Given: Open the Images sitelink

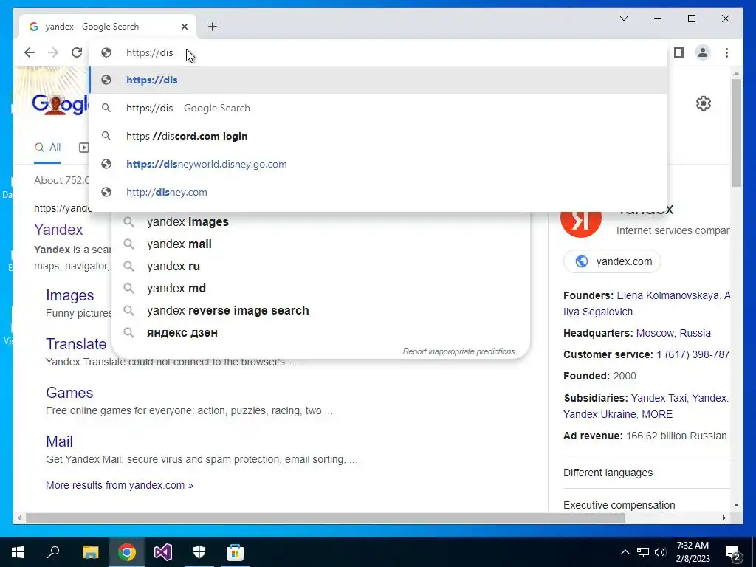Looking at the screenshot, I should [x=70, y=295].
